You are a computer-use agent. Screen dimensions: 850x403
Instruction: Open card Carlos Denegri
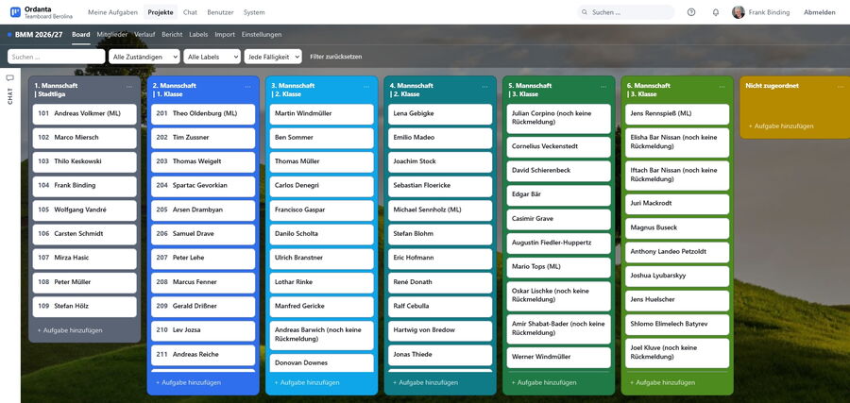coord(321,185)
